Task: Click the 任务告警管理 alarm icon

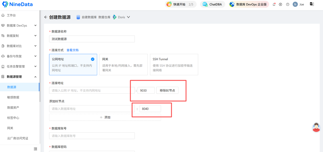Action: [x=3, y=66]
